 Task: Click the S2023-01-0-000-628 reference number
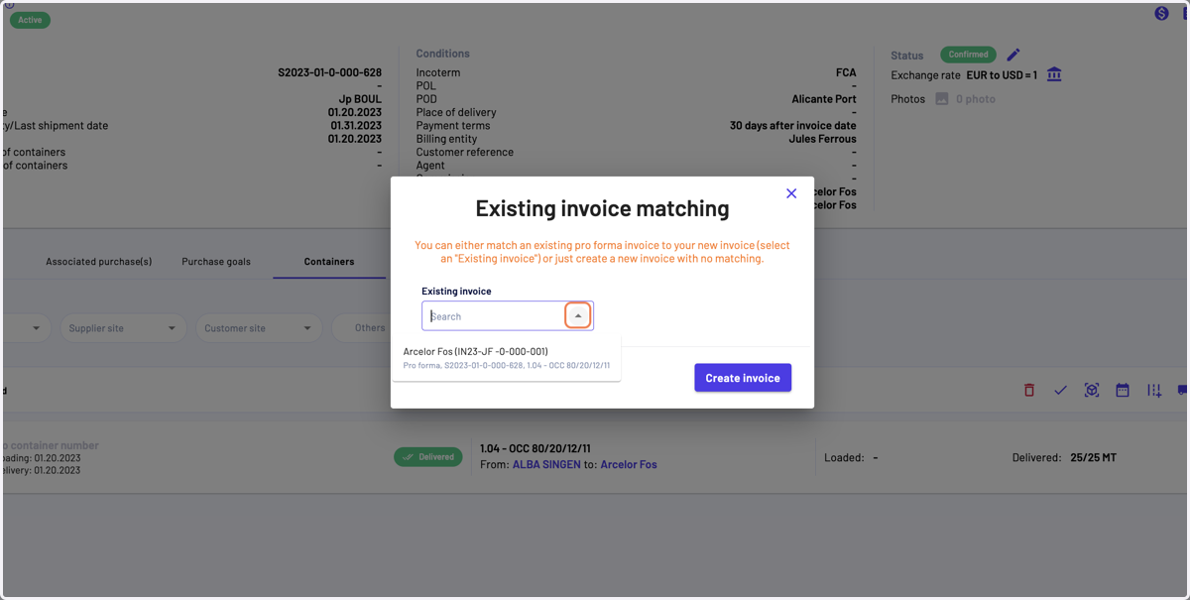pos(330,73)
